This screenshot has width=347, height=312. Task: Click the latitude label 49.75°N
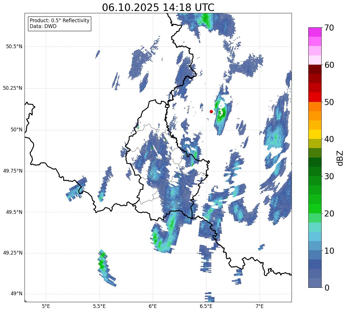13,171
